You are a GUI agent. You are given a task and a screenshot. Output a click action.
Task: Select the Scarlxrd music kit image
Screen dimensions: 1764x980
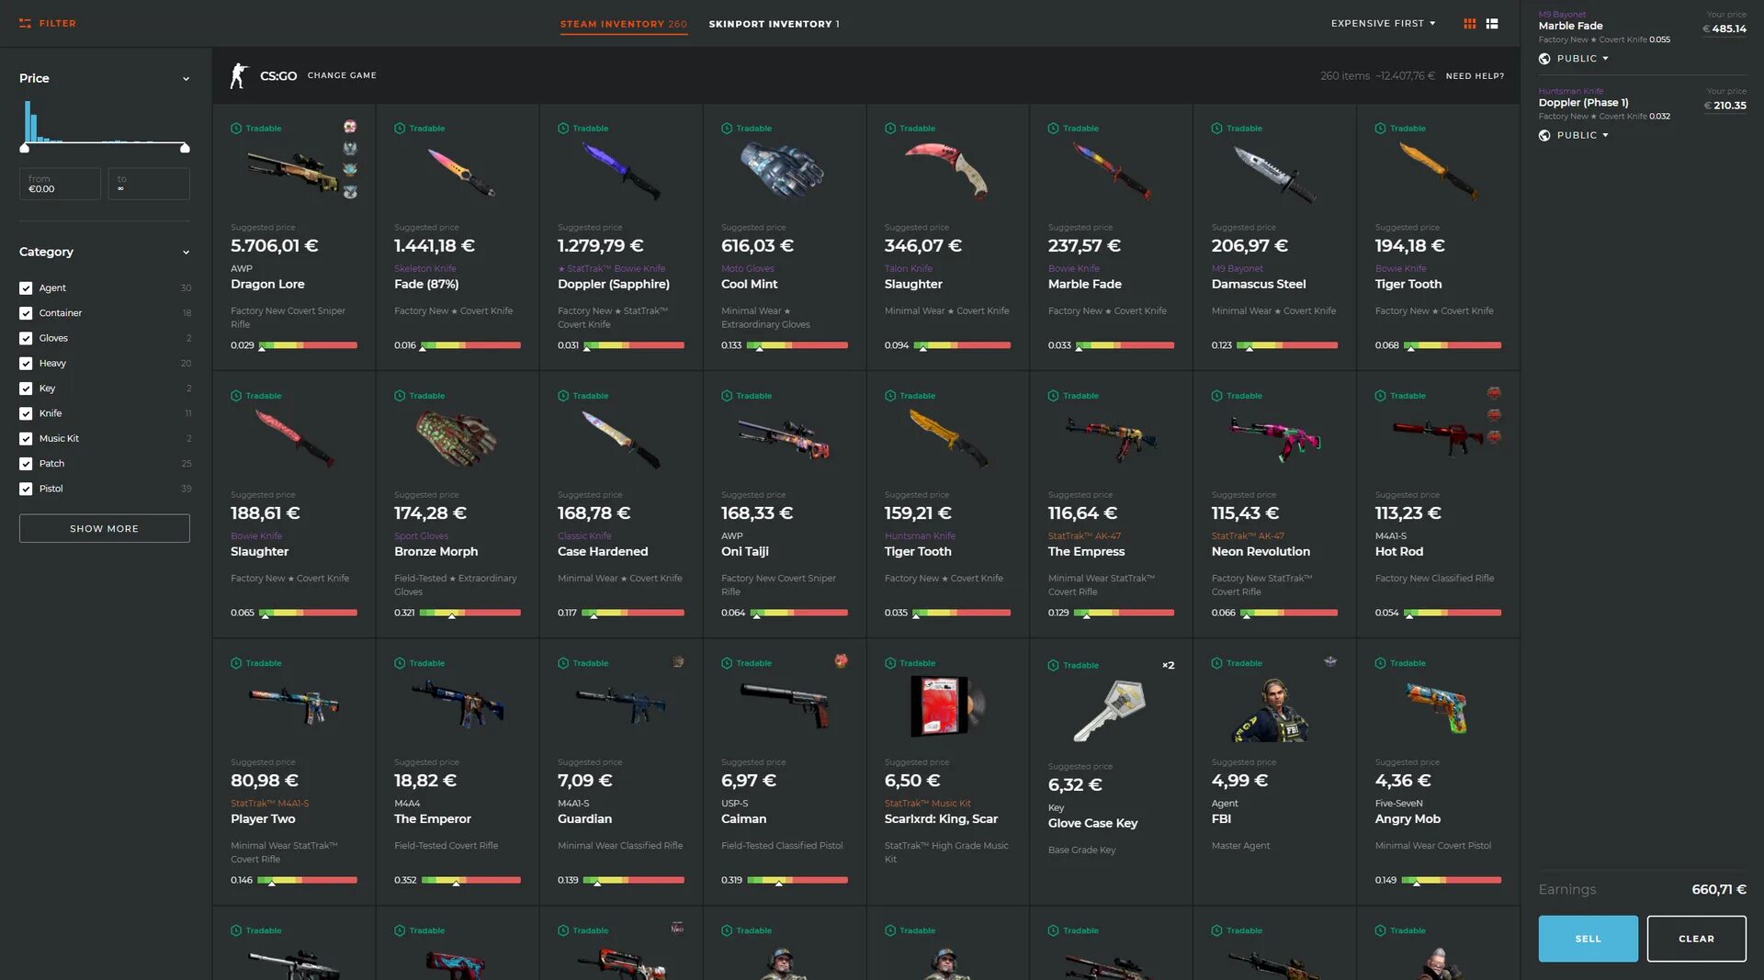pos(947,705)
